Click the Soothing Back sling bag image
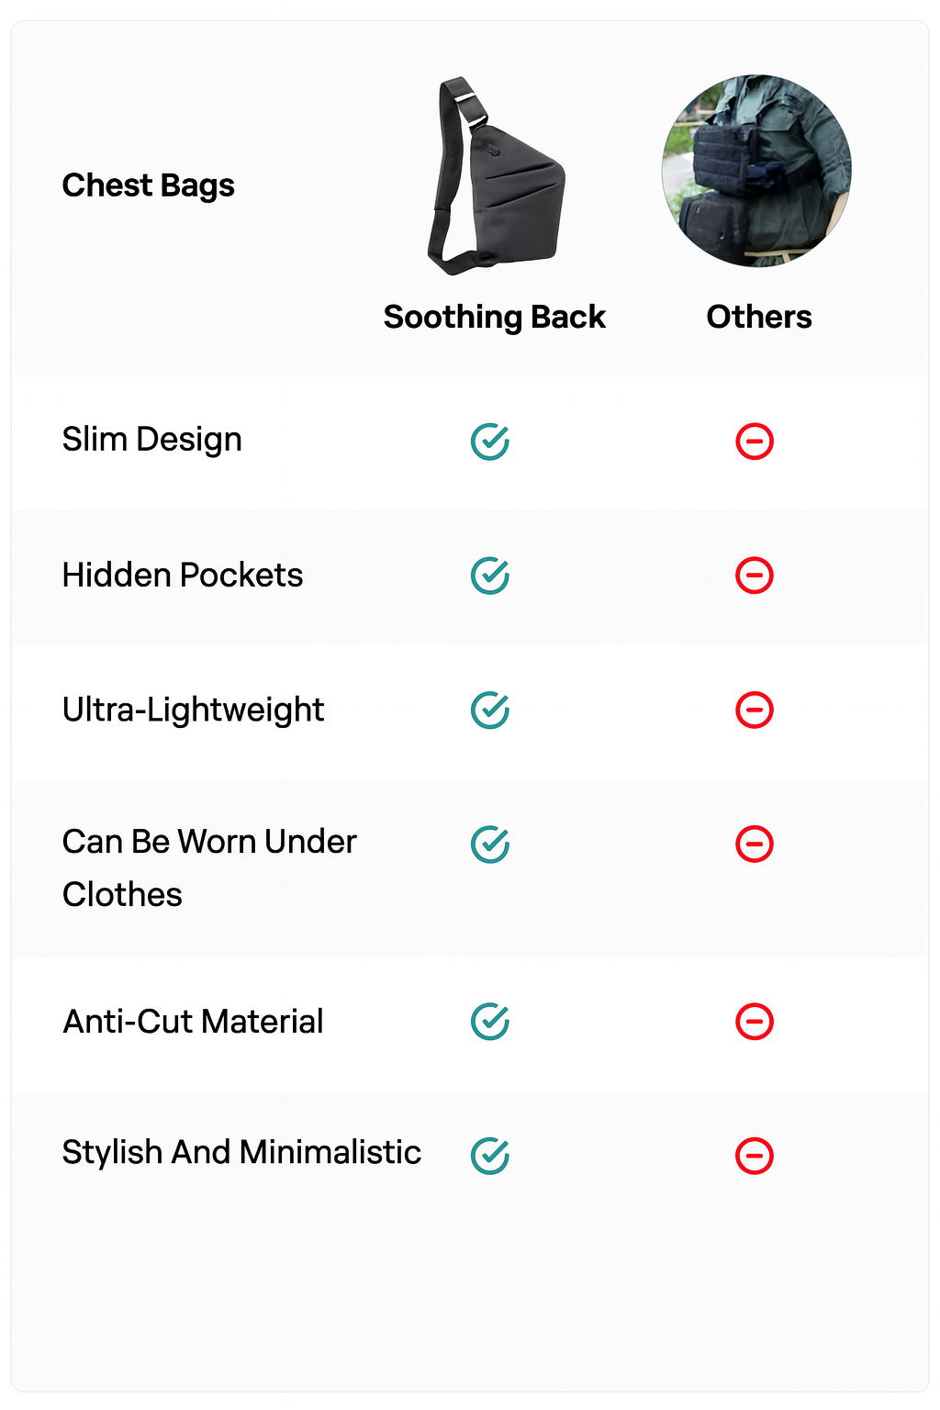The width and height of the screenshot is (940, 1410). tap(495, 176)
